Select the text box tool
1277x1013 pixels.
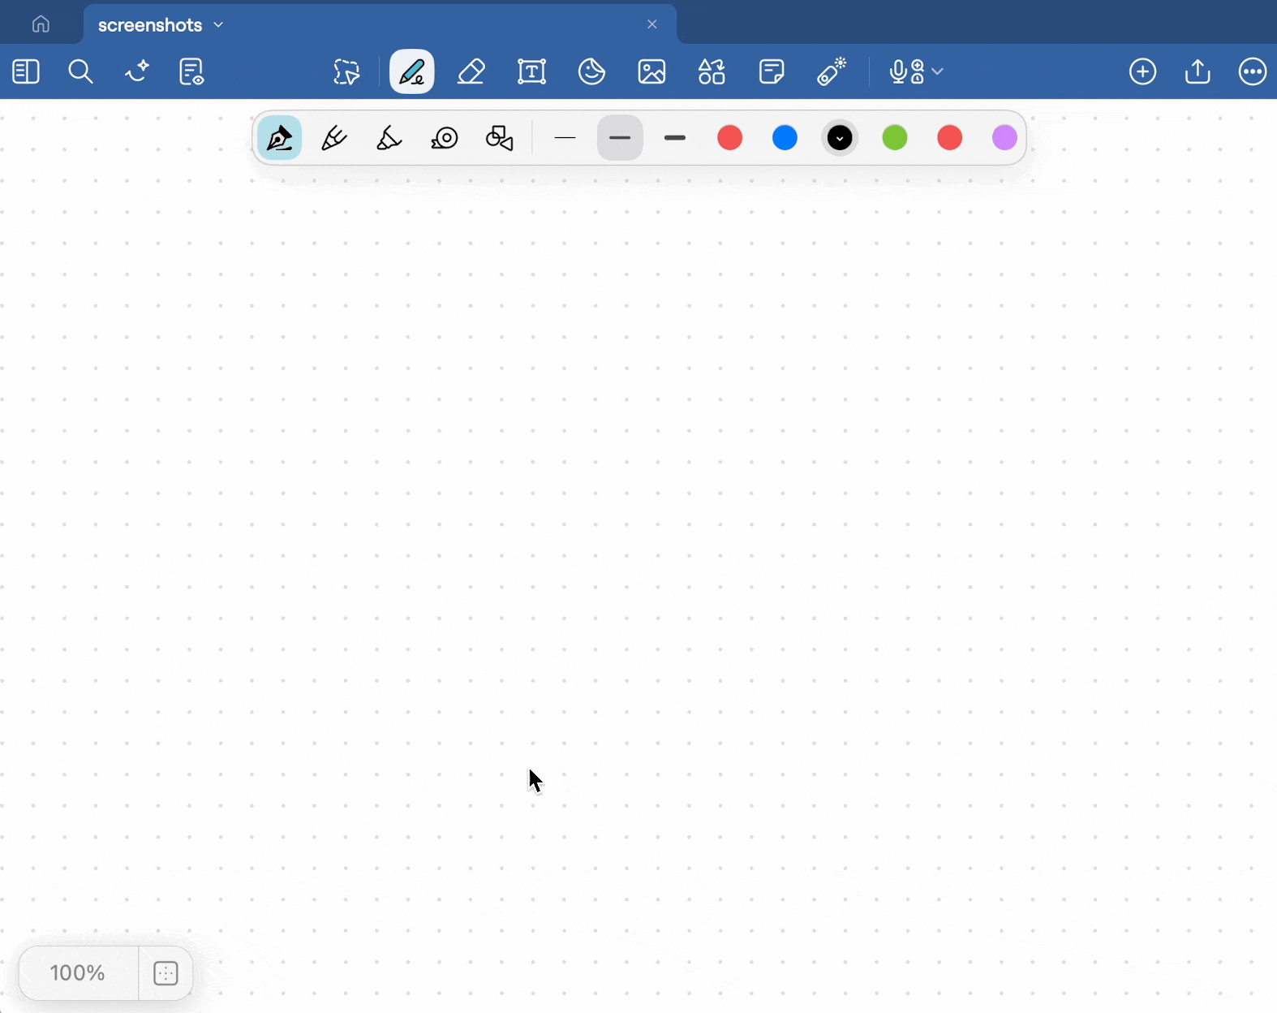(x=531, y=71)
